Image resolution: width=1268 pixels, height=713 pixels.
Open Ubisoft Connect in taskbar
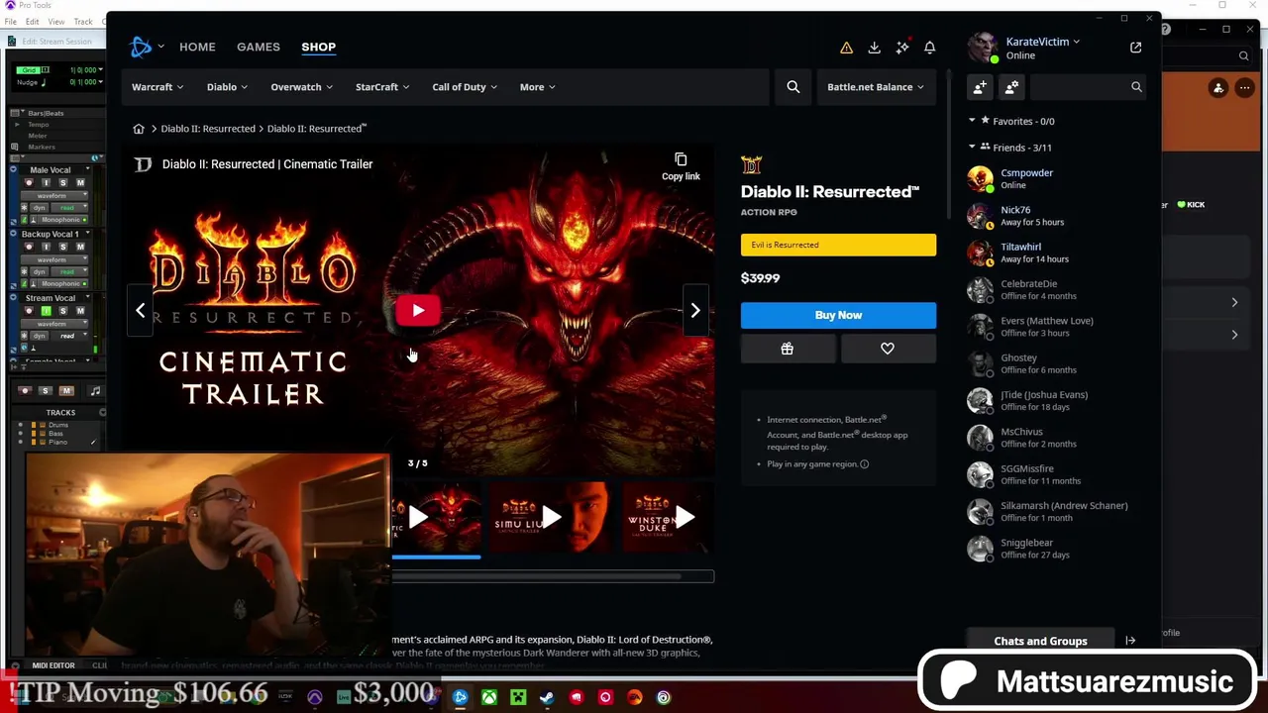[x=664, y=697]
